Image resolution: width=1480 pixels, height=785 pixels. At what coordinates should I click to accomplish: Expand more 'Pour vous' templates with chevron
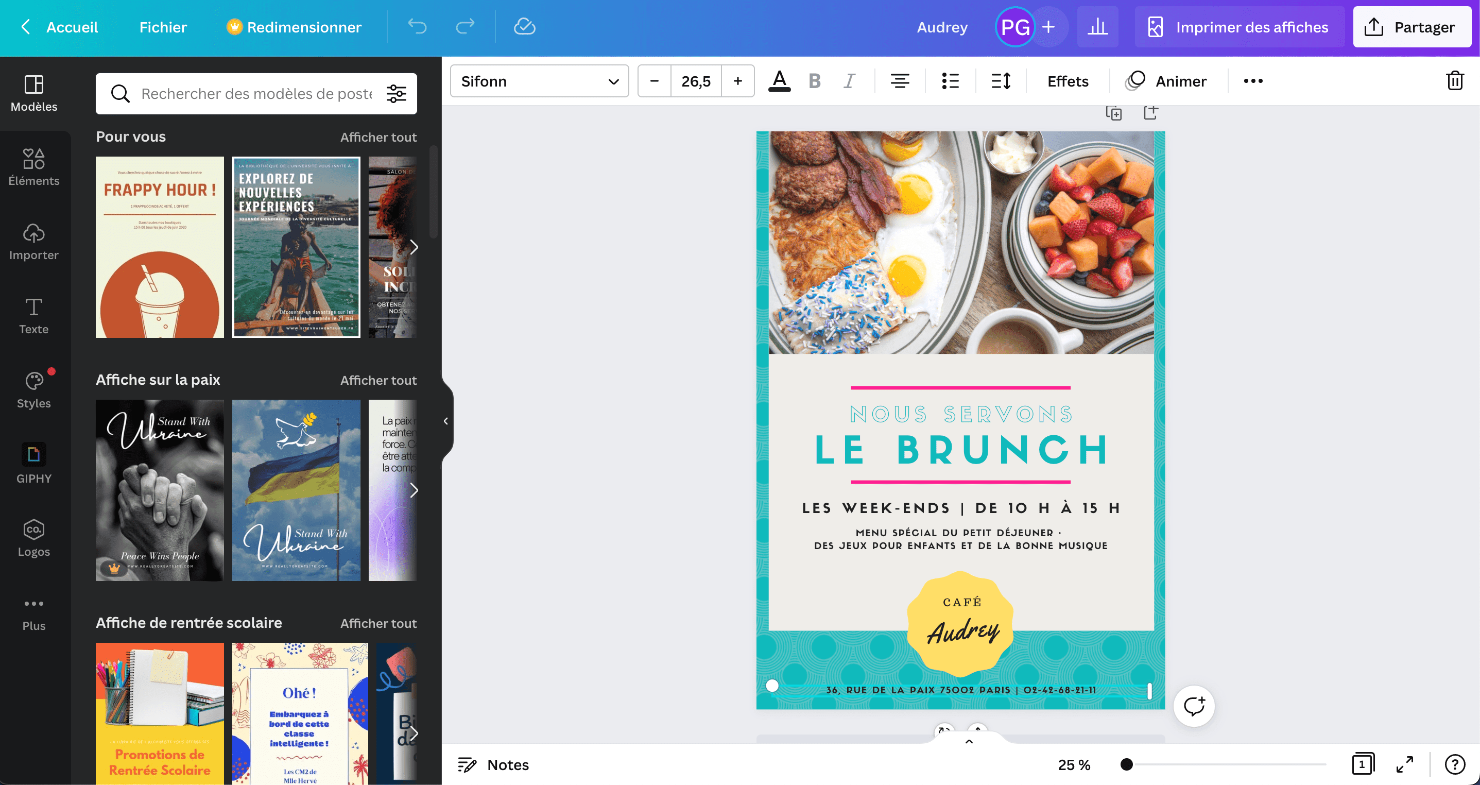pyautogui.click(x=415, y=247)
